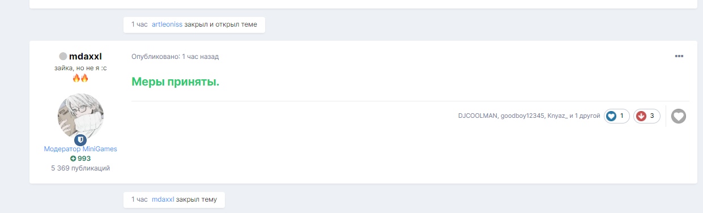
Task: Open the three-dot post options menu
Action: (679, 56)
